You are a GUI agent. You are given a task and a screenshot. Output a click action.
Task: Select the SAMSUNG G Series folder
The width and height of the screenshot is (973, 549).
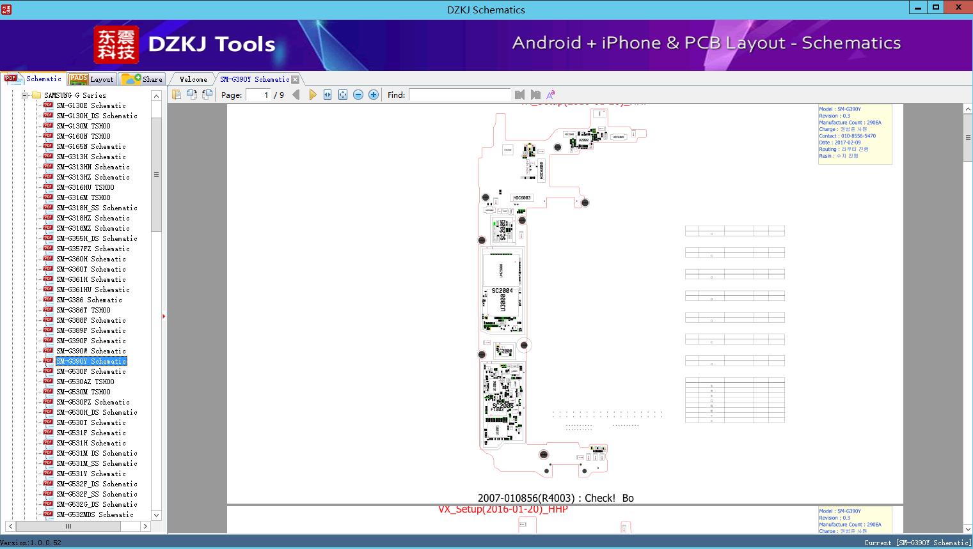(x=75, y=95)
